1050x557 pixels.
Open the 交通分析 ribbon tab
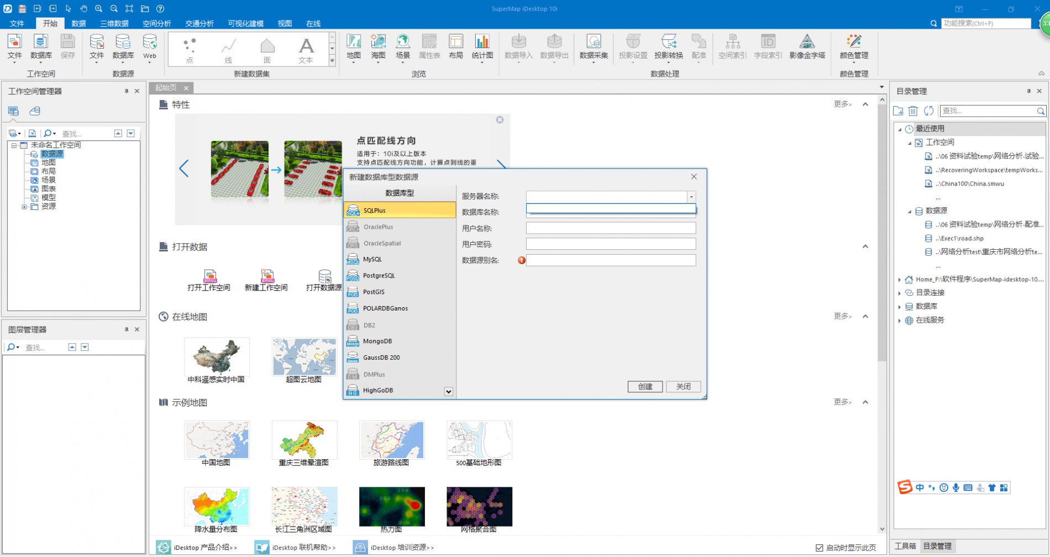pos(200,23)
